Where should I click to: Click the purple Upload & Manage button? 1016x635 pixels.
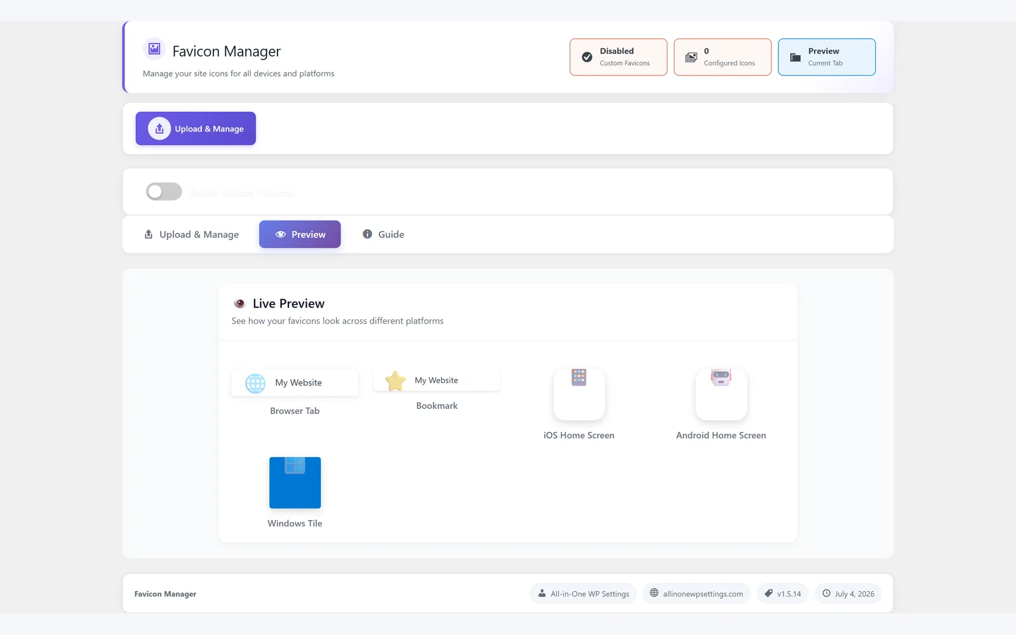(x=196, y=129)
